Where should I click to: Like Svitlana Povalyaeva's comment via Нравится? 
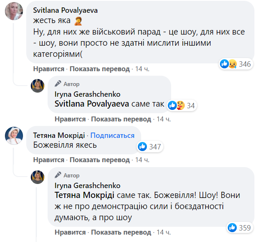49,69
